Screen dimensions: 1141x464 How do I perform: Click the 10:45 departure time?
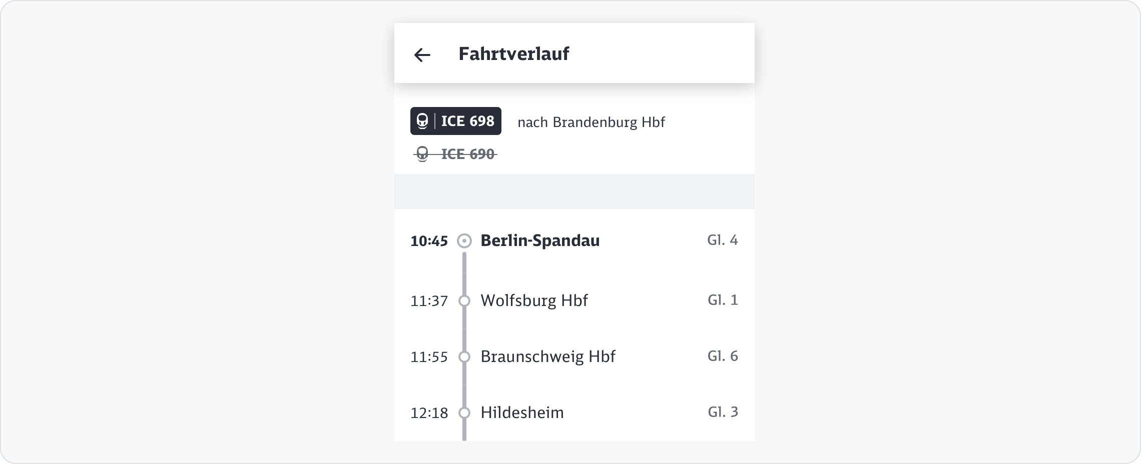(x=429, y=241)
